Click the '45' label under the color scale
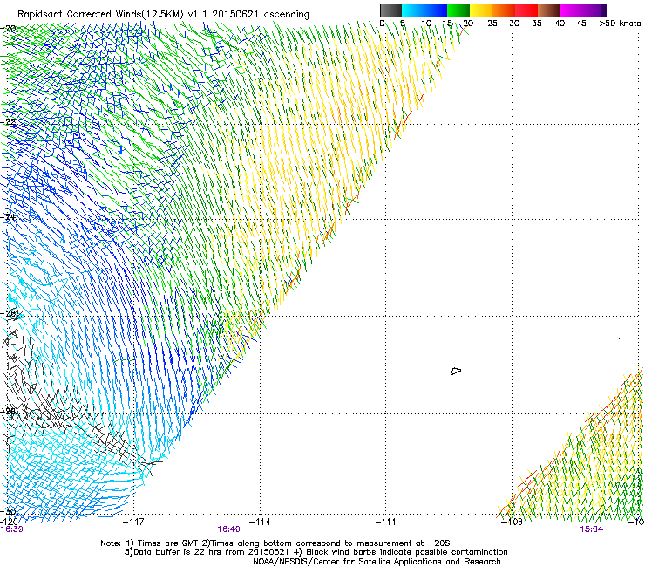This screenshot has width=645, height=567. click(x=581, y=24)
